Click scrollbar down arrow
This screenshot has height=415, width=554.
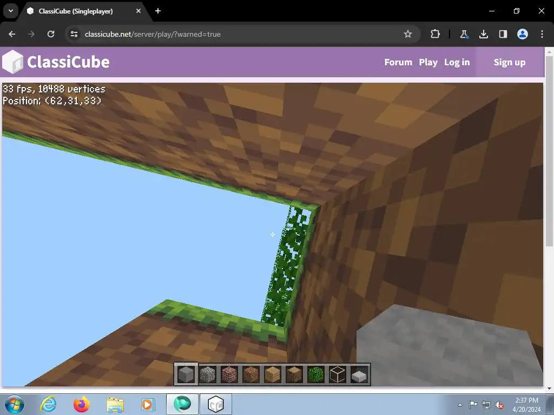[x=549, y=389]
